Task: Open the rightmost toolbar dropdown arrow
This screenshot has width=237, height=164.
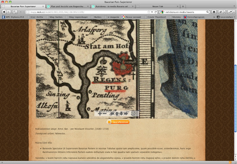Action: pyautogui.click(x=234, y=12)
